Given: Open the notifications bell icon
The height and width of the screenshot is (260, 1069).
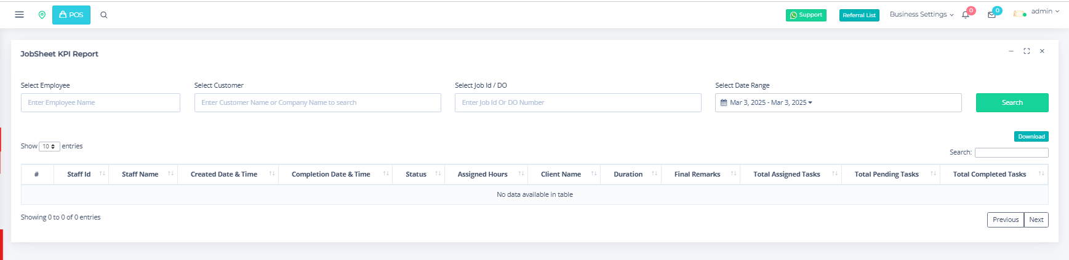Looking at the screenshot, I should click(x=966, y=15).
